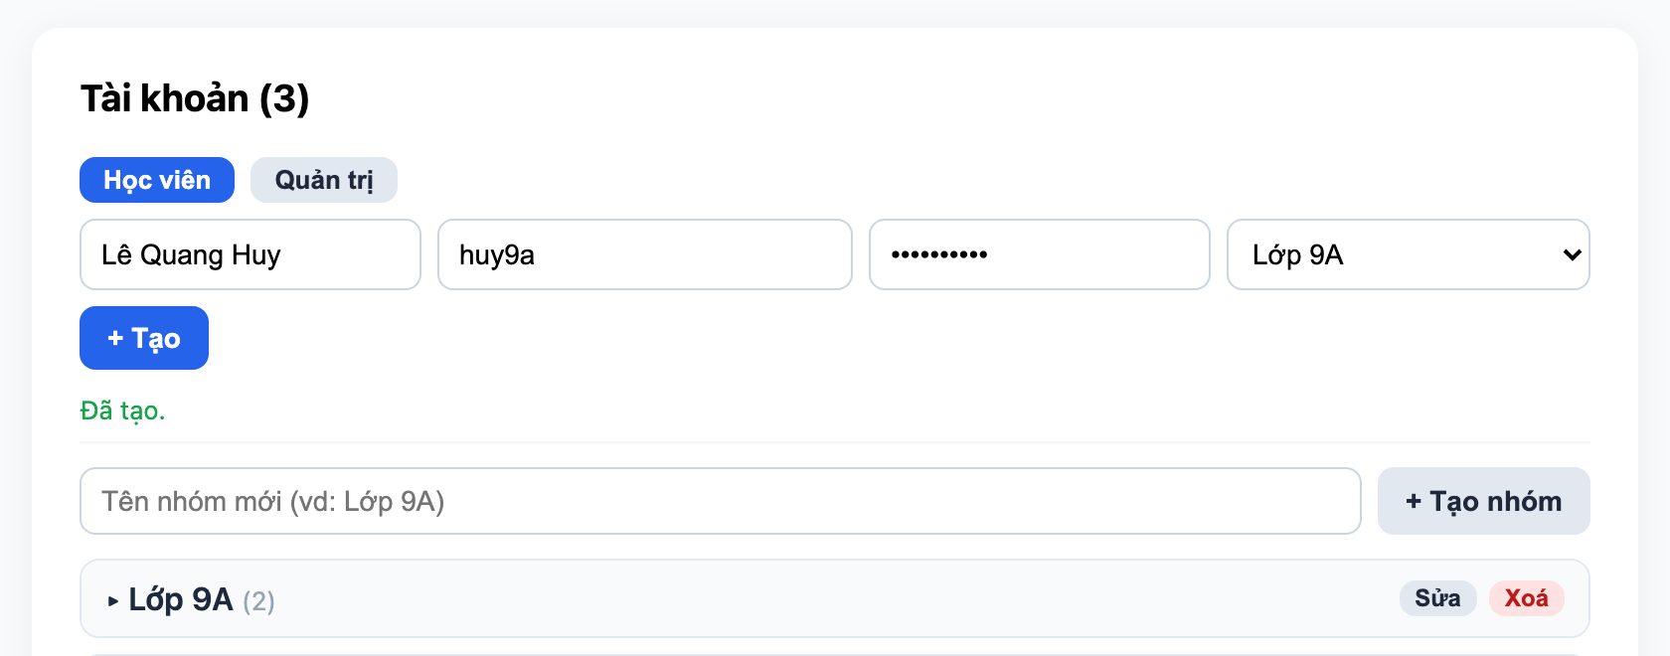Select the masked password field
This screenshot has height=656, width=1670.
[1040, 254]
